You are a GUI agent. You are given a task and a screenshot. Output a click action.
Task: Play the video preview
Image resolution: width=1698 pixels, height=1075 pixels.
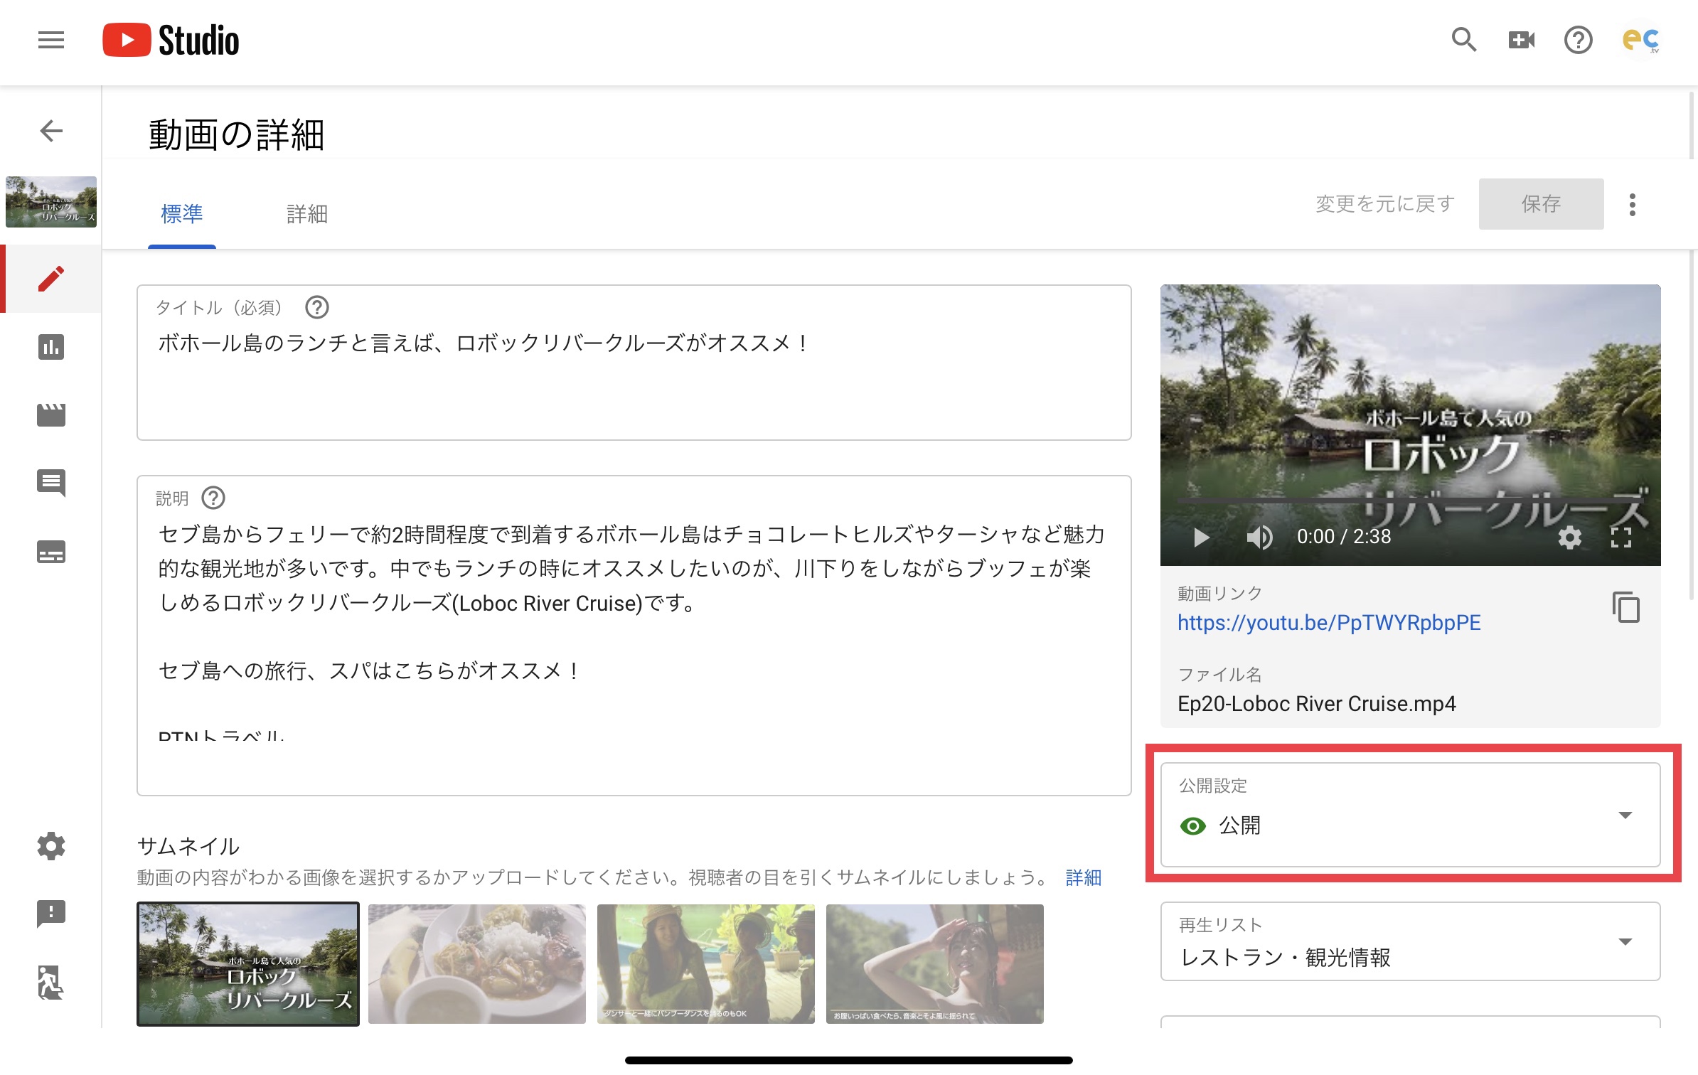[1202, 537]
